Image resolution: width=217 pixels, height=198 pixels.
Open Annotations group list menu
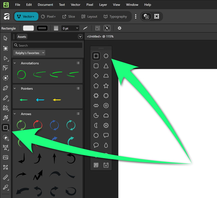point(78,63)
